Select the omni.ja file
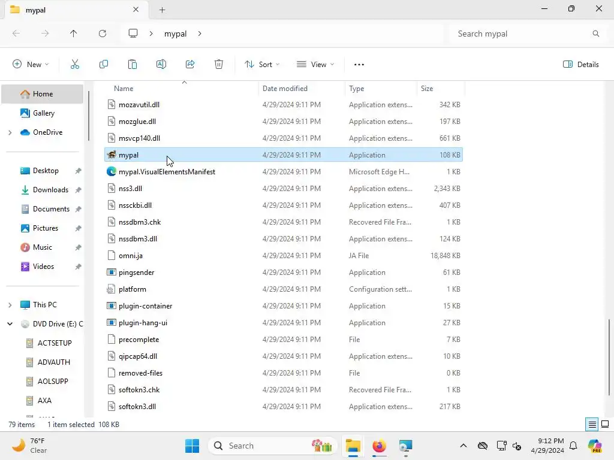614x460 pixels. [284, 256]
